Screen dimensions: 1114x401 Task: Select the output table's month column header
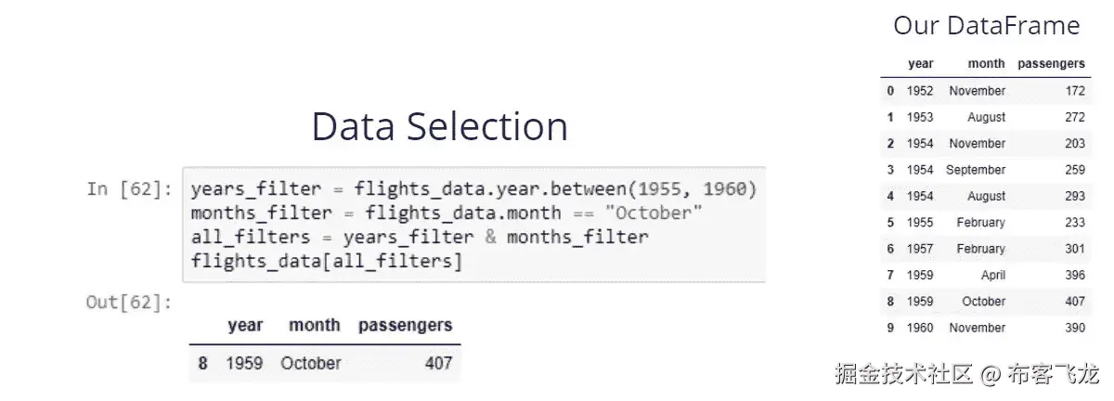tap(314, 325)
